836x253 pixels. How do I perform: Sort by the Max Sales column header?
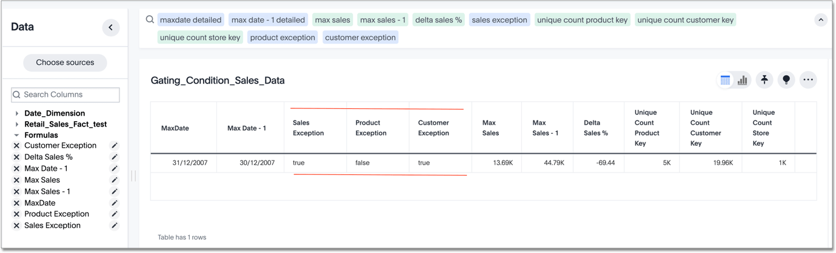click(x=490, y=128)
